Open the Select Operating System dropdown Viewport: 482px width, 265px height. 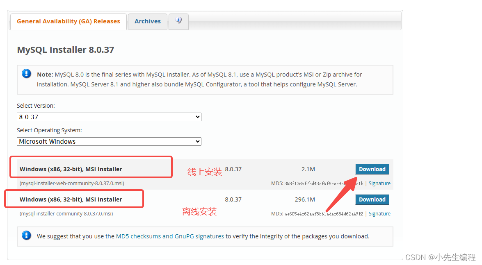[x=109, y=141]
